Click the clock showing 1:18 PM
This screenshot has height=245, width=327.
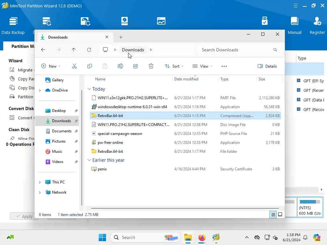tap(293, 235)
